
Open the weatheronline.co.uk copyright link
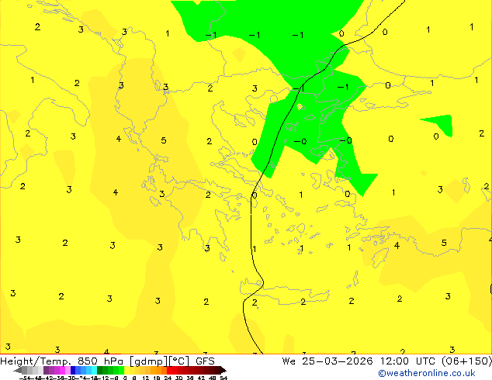pyautogui.click(x=427, y=373)
